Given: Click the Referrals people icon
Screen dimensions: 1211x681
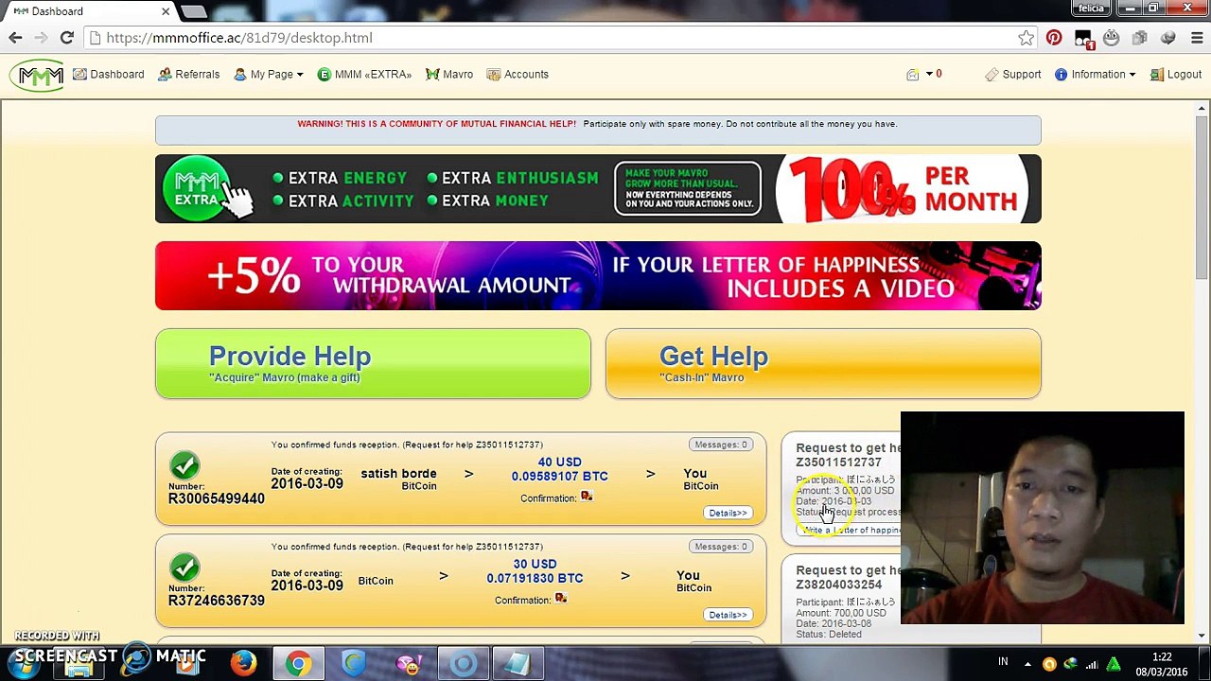Looking at the screenshot, I should click(165, 75).
